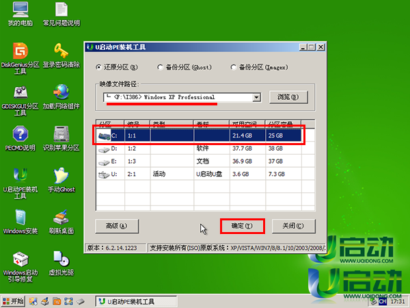This screenshot has width=410, height=308.
Task: Click 刷新桌面 brush icon
Action: 61,222
